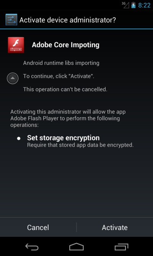Tap the "To continue, click Activate" line
Viewport: 153px width, 256px height.
59,76
